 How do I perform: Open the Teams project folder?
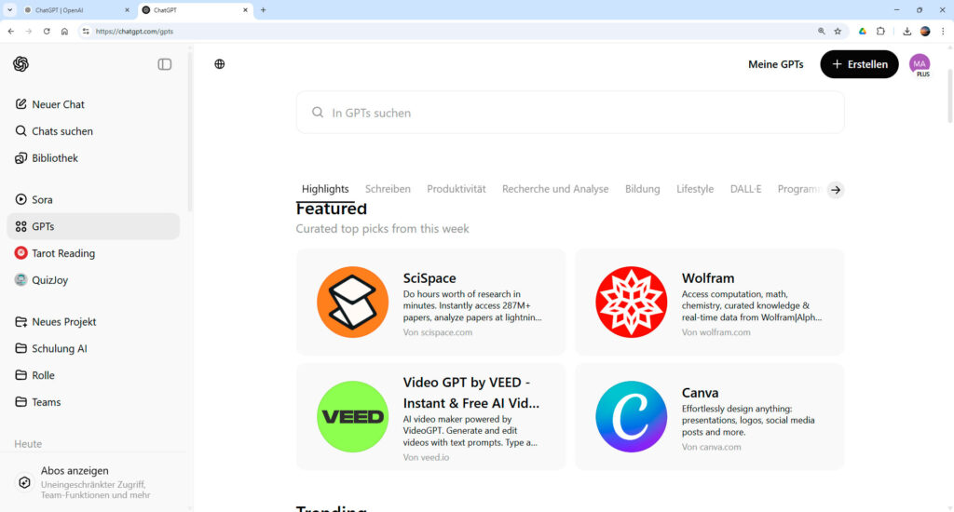pyautogui.click(x=93, y=402)
